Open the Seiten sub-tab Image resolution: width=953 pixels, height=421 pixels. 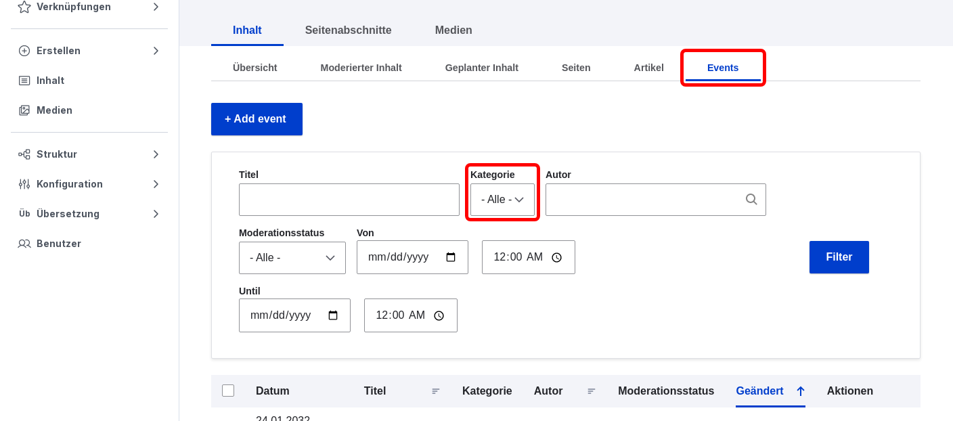pyautogui.click(x=576, y=68)
